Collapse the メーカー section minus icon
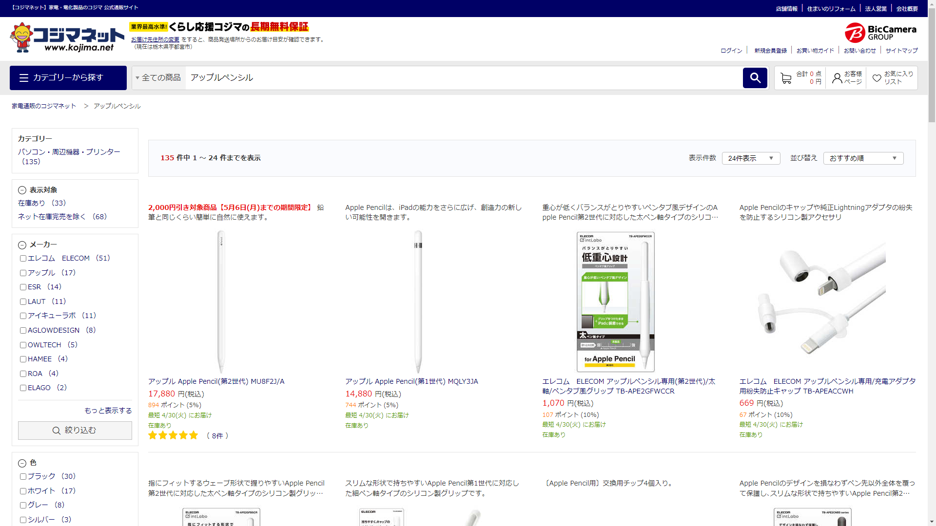Viewport: 936px width, 526px height. [22, 245]
